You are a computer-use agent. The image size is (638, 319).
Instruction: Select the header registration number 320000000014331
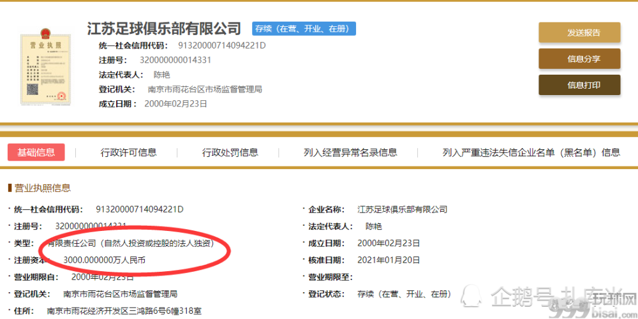pyautogui.click(x=175, y=60)
